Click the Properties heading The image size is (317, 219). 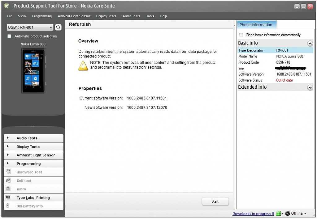(90, 88)
